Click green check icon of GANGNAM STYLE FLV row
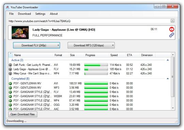The image size is (184, 130). pyautogui.click(x=11, y=92)
